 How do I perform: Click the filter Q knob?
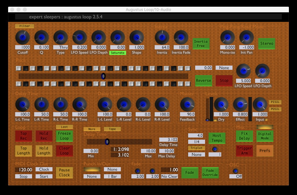[42, 37]
